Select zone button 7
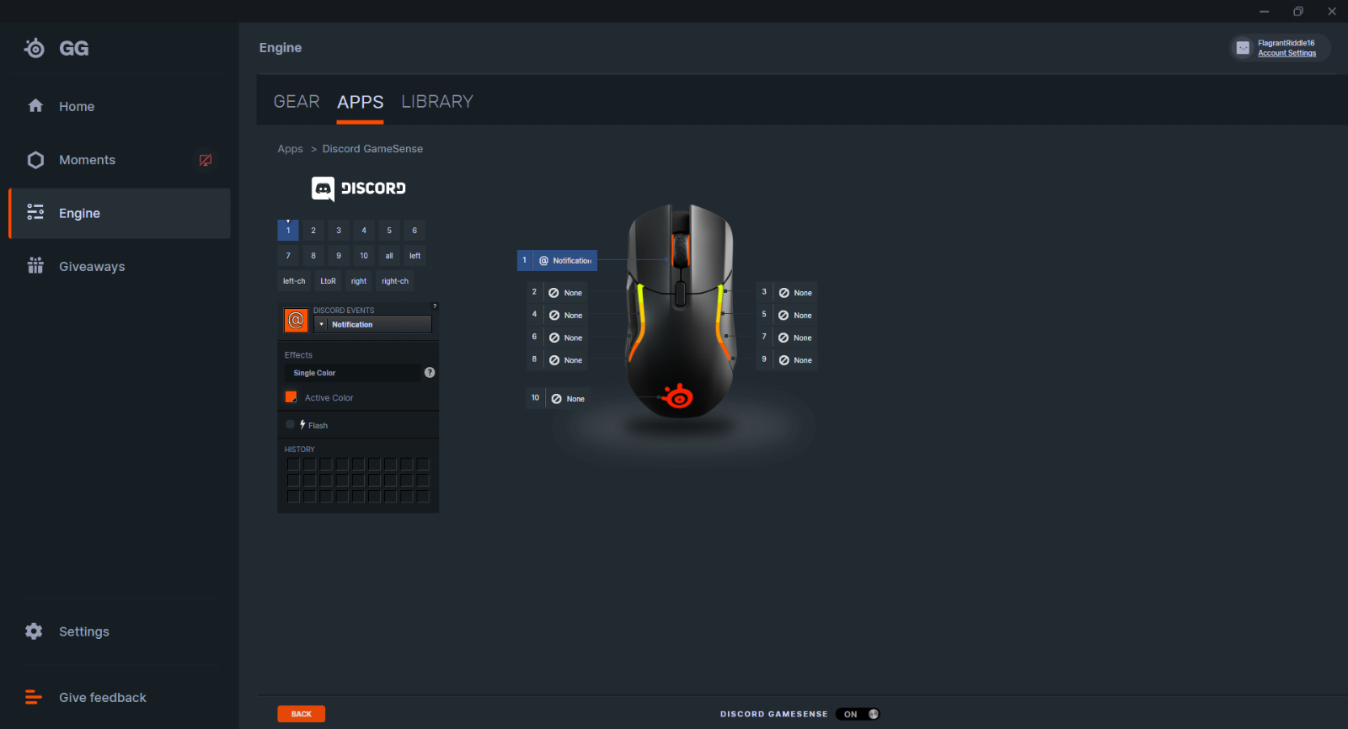 (x=288, y=256)
